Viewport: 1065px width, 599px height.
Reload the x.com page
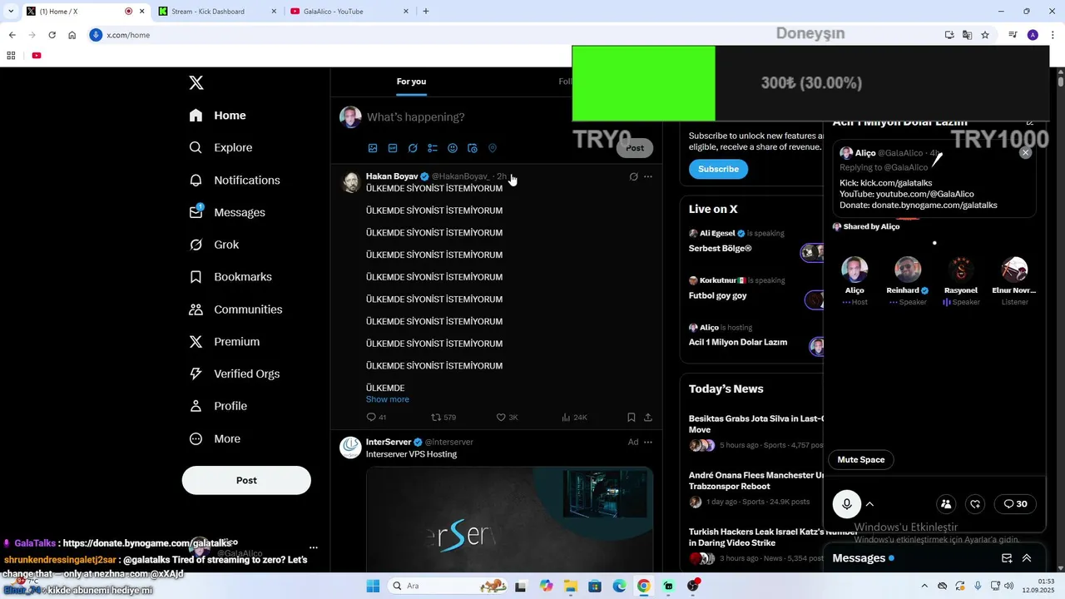point(52,35)
